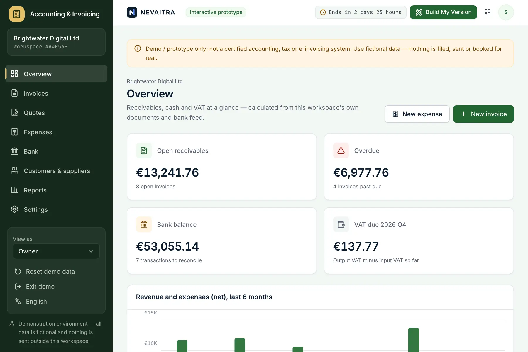Viewport: 528px width, 352px height.
Task: Click the Brightwater Digital Ltd workspace card
Action: point(56,42)
